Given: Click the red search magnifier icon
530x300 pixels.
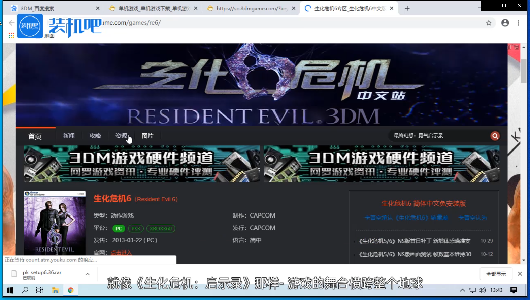Looking at the screenshot, I should coord(495,136).
